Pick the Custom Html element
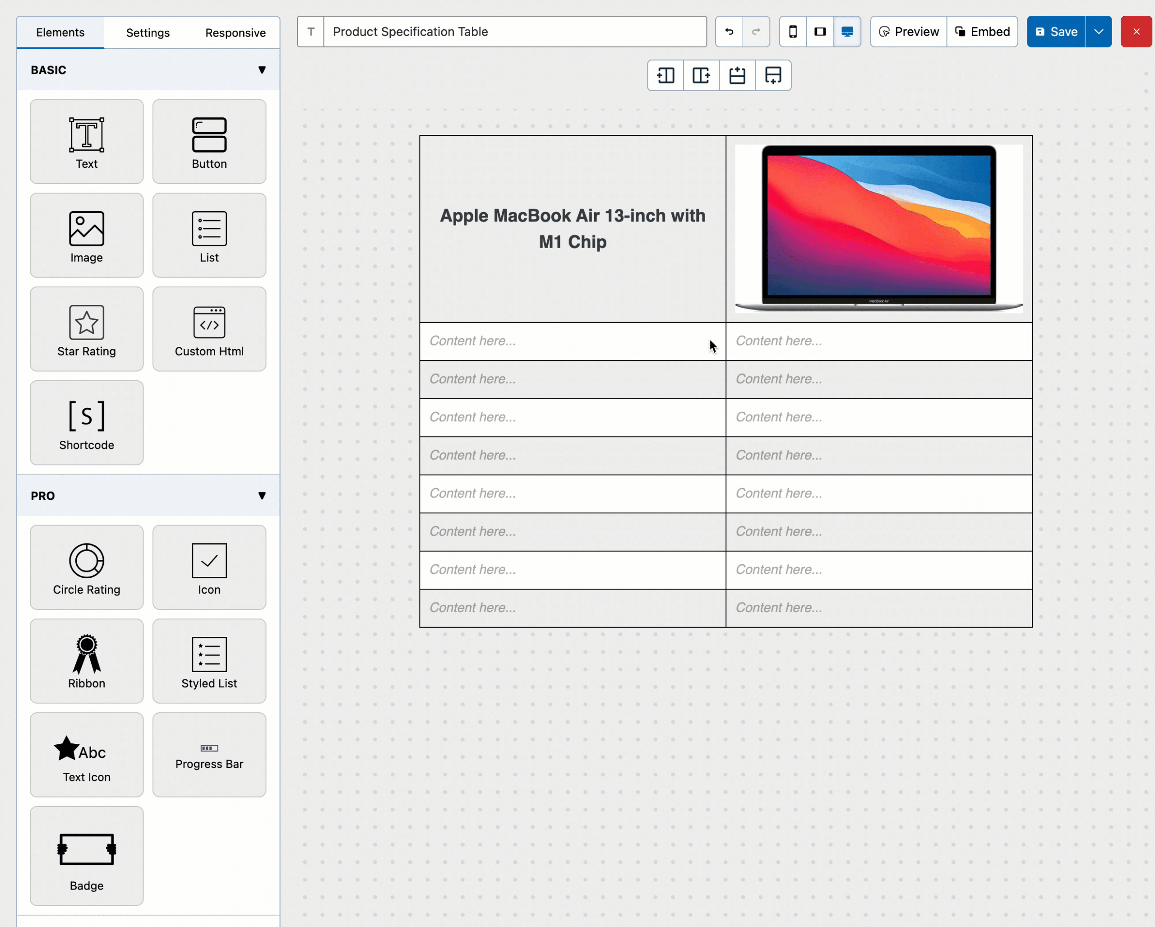This screenshot has width=1155, height=927. (209, 329)
